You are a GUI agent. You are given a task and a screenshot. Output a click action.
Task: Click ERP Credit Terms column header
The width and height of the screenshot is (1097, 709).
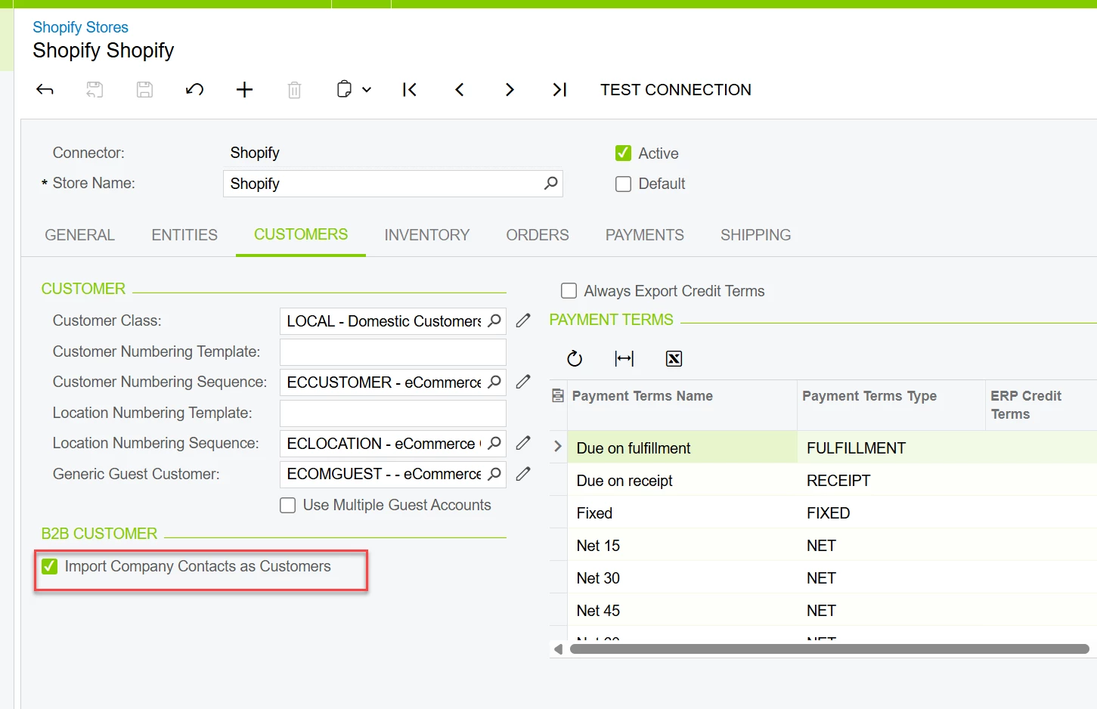click(x=1027, y=405)
